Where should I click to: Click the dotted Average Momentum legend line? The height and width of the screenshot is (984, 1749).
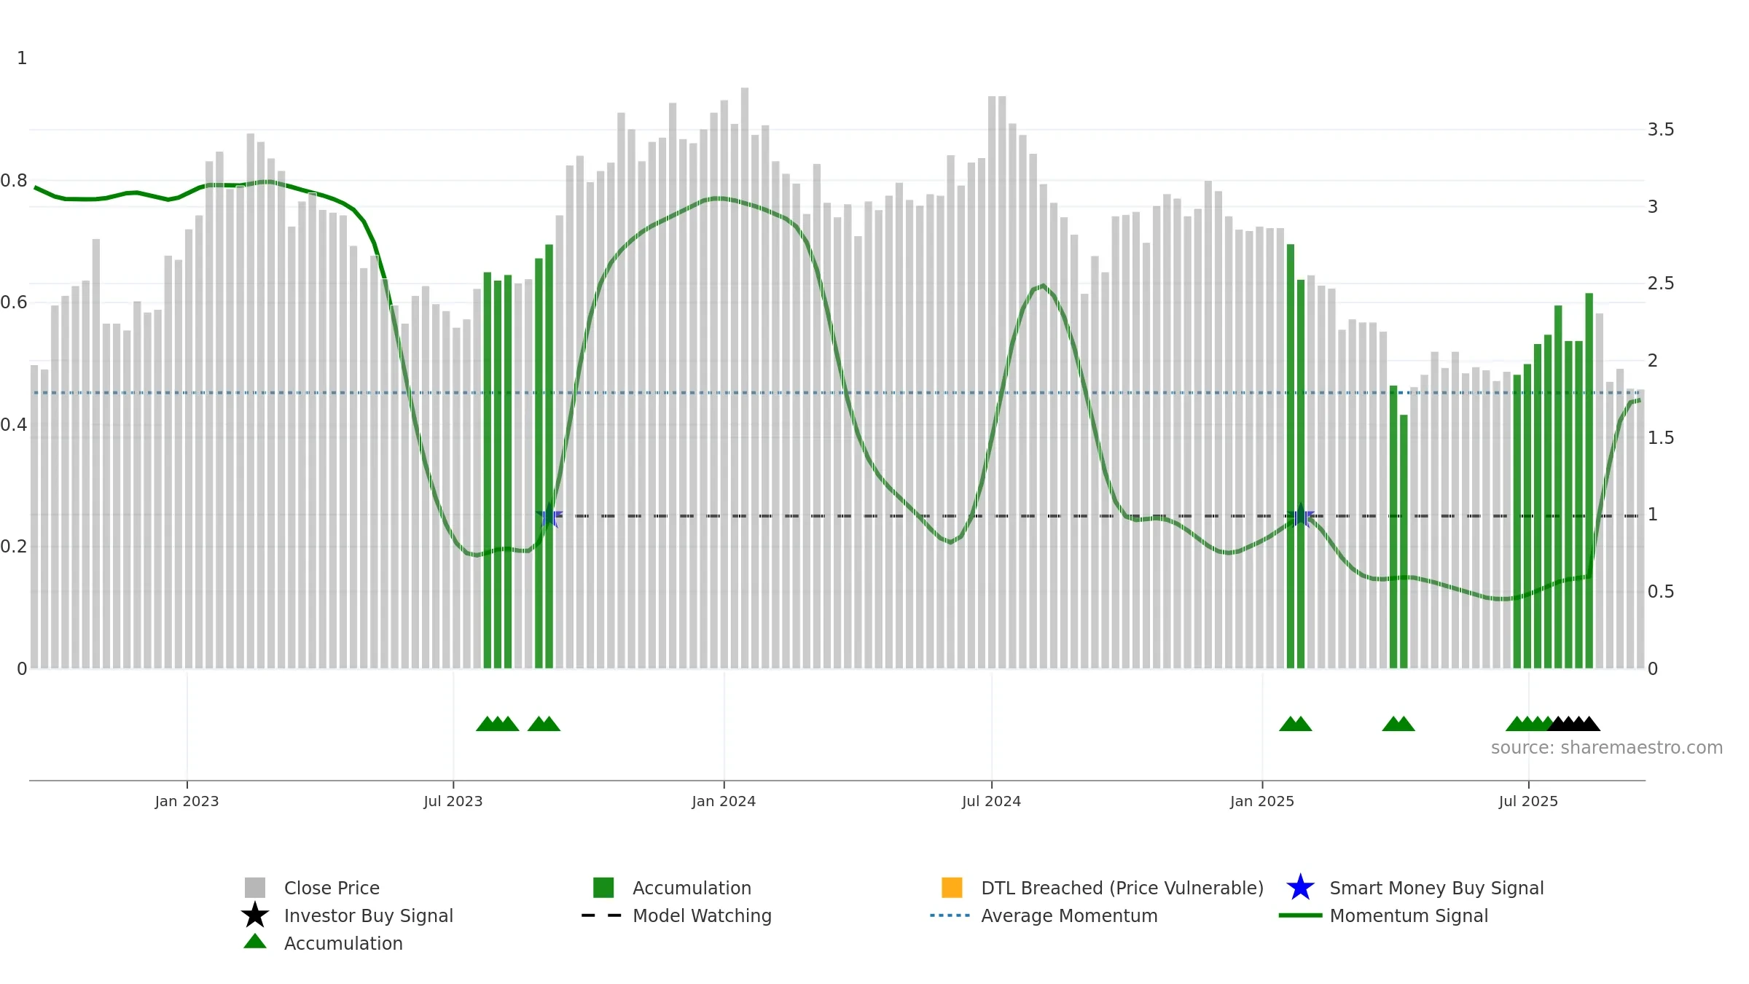(950, 915)
